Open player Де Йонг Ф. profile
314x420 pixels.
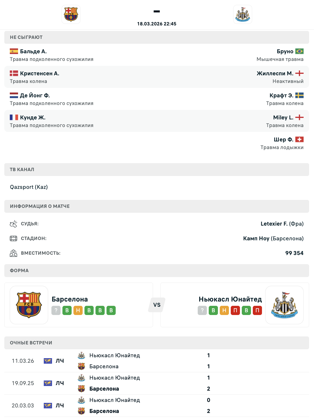tap(35, 96)
